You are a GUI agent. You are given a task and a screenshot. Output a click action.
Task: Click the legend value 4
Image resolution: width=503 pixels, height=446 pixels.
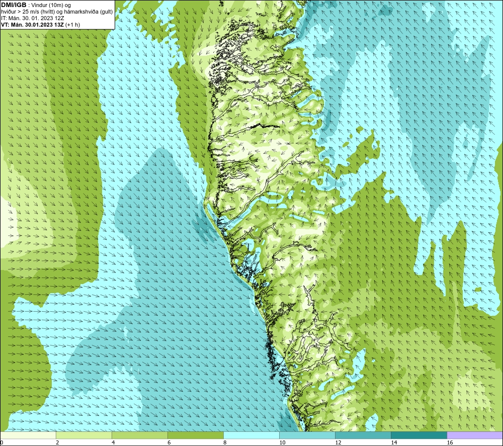pos(113,442)
